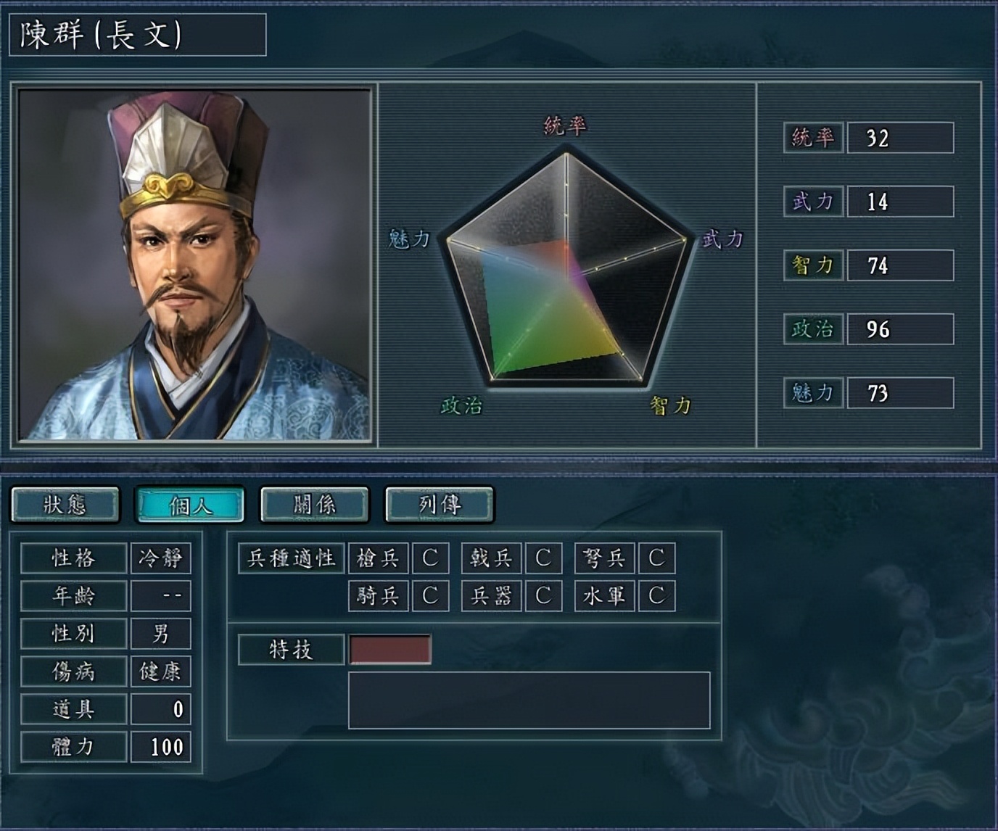Click the red 特技 skill swatch
The width and height of the screenshot is (998, 831).
pyautogui.click(x=390, y=650)
